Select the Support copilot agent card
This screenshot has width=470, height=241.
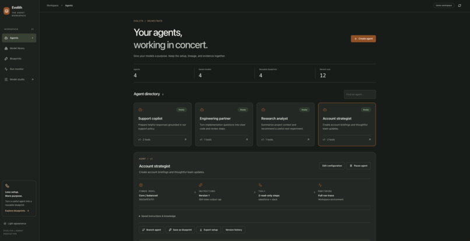163,124
